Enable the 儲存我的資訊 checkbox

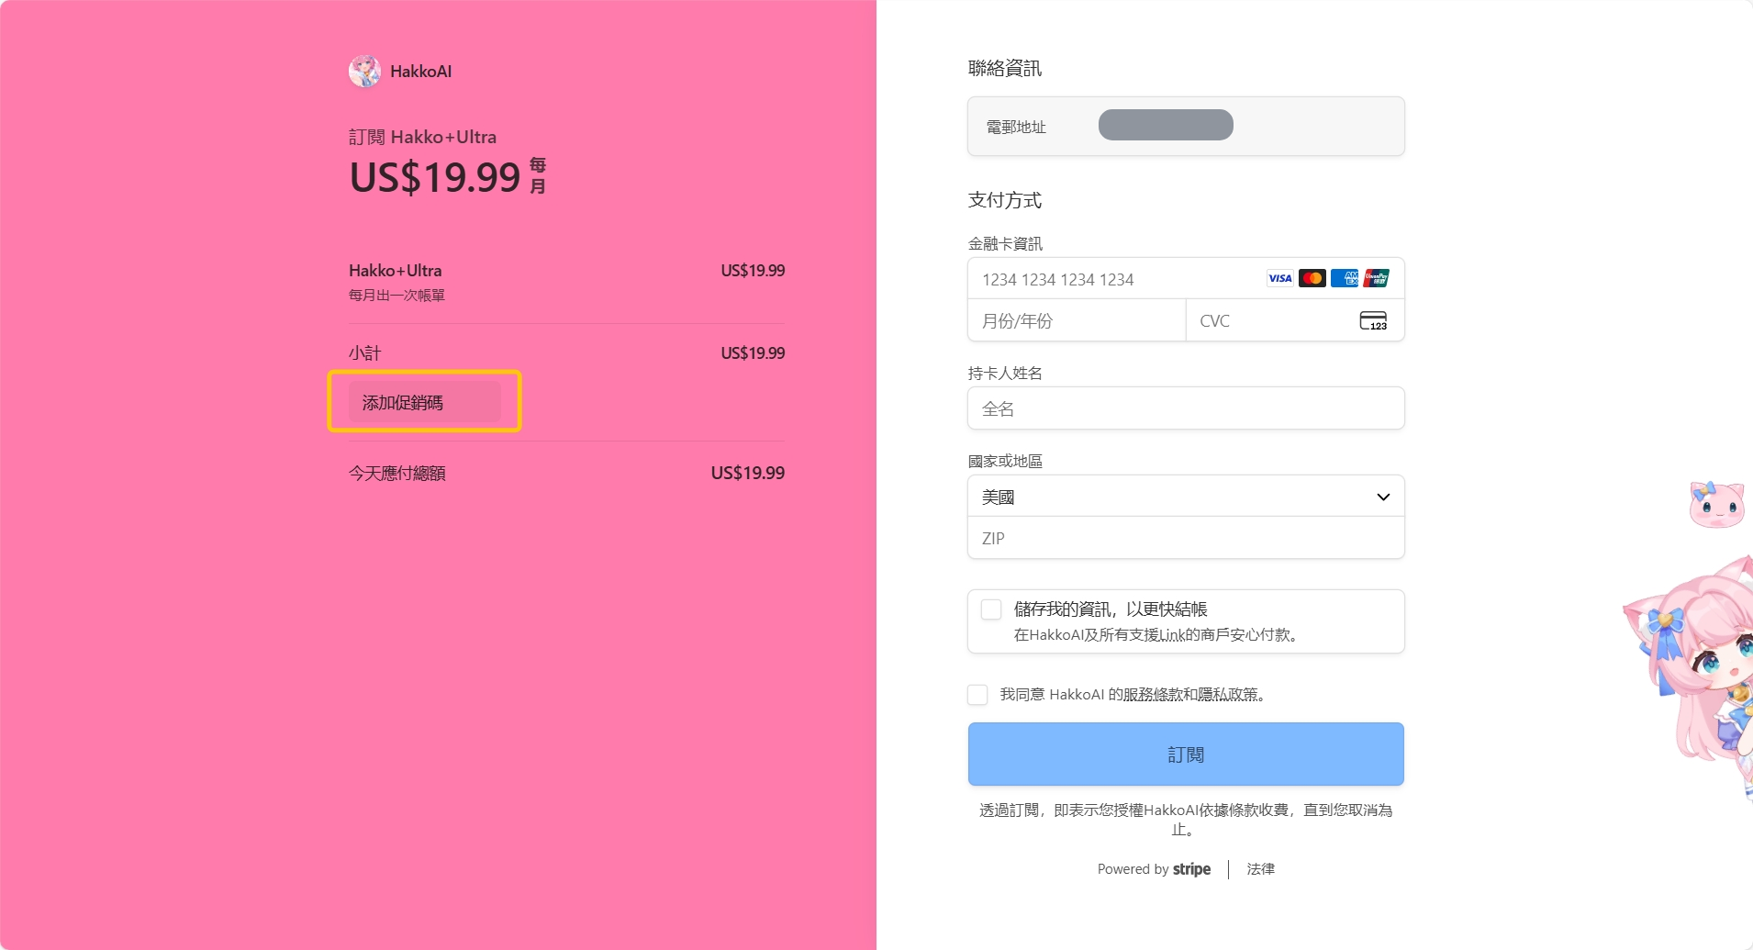991,609
